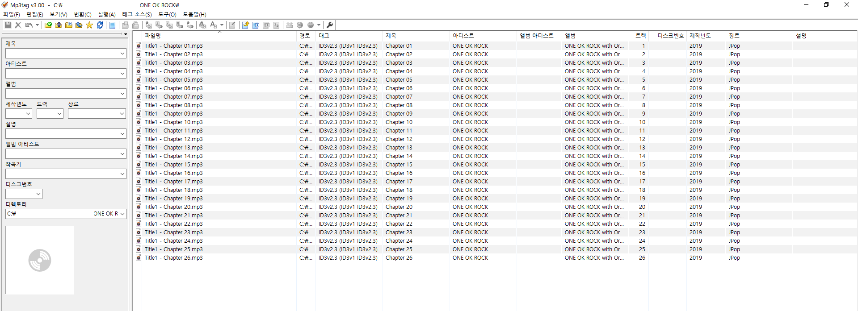Click the Filename - Tag converter icon
The image size is (858, 311).
[159, 25]
